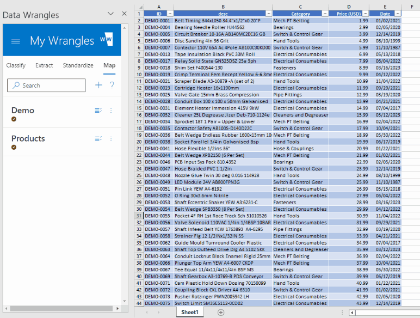
Task: Select row 2 header
Action: coord(139,21)
